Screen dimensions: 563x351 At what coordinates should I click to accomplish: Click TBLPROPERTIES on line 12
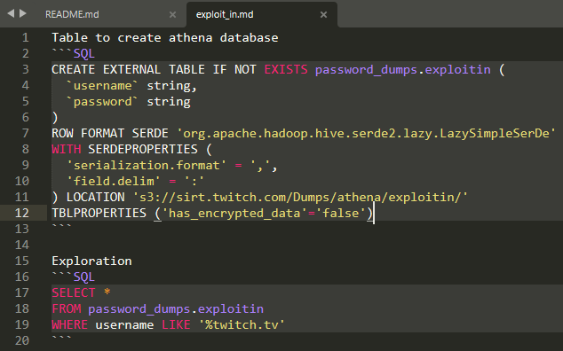point(99,213)
